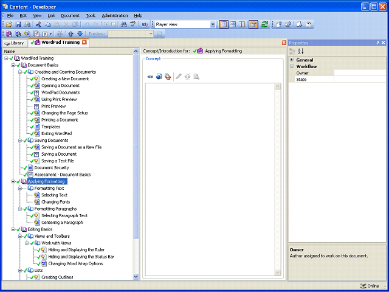The image size is (389, 292).
Task: Collapse the Editing Basics node
Action: tap(13, 229)
